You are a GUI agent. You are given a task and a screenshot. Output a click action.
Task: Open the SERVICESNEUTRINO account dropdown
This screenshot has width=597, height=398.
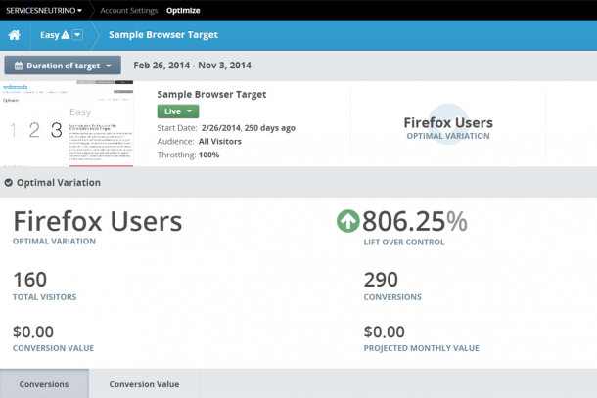click(x=44, y=11)
